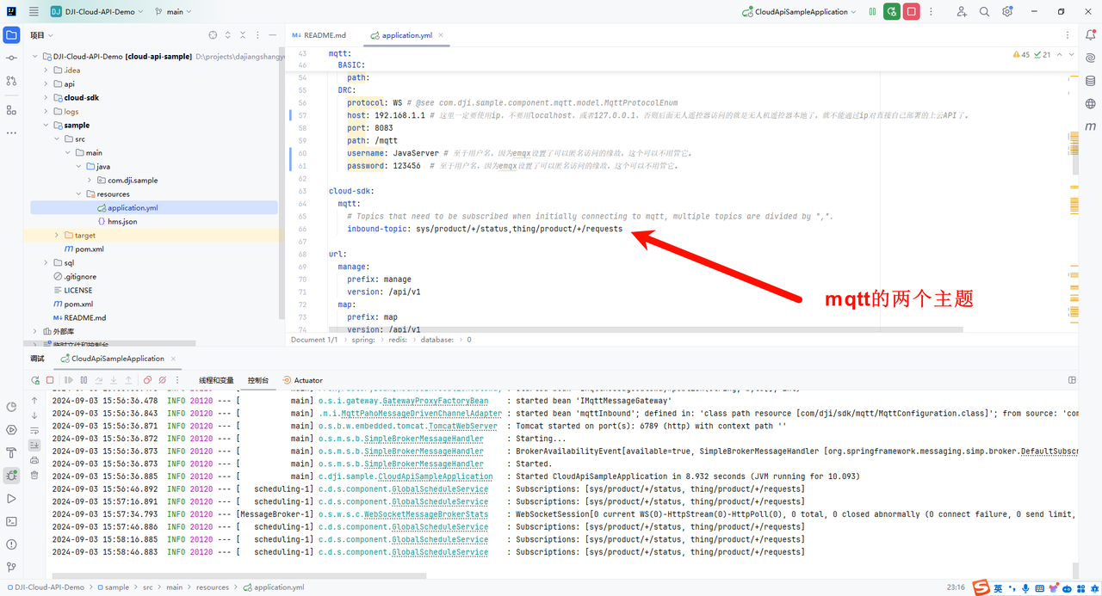Open IDE settings gear
Image resolution: width=1102 pixels, height=596 pixels.
1007,11
